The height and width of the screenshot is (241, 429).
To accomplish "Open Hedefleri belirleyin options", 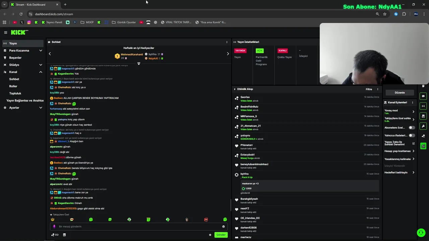I will [399, 172].
